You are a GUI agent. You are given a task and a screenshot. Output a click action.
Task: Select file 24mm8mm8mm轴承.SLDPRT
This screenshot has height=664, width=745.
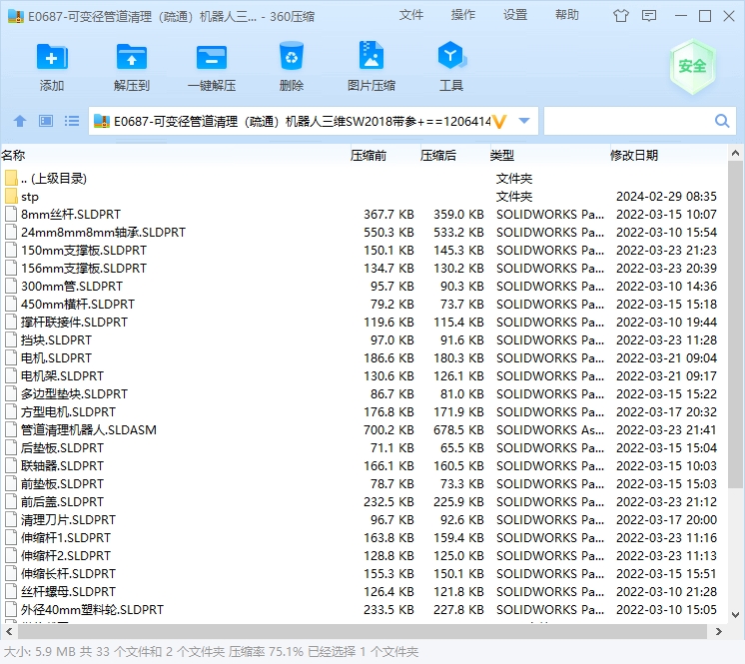[x=103, y=233]
